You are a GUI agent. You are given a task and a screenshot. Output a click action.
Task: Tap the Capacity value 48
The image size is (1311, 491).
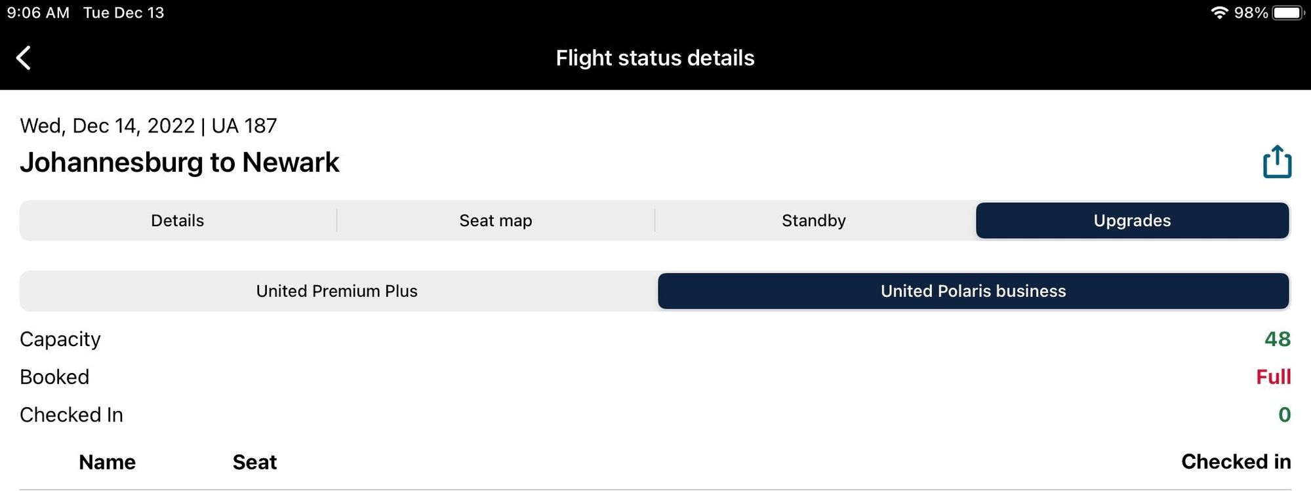pos(1278,339)
